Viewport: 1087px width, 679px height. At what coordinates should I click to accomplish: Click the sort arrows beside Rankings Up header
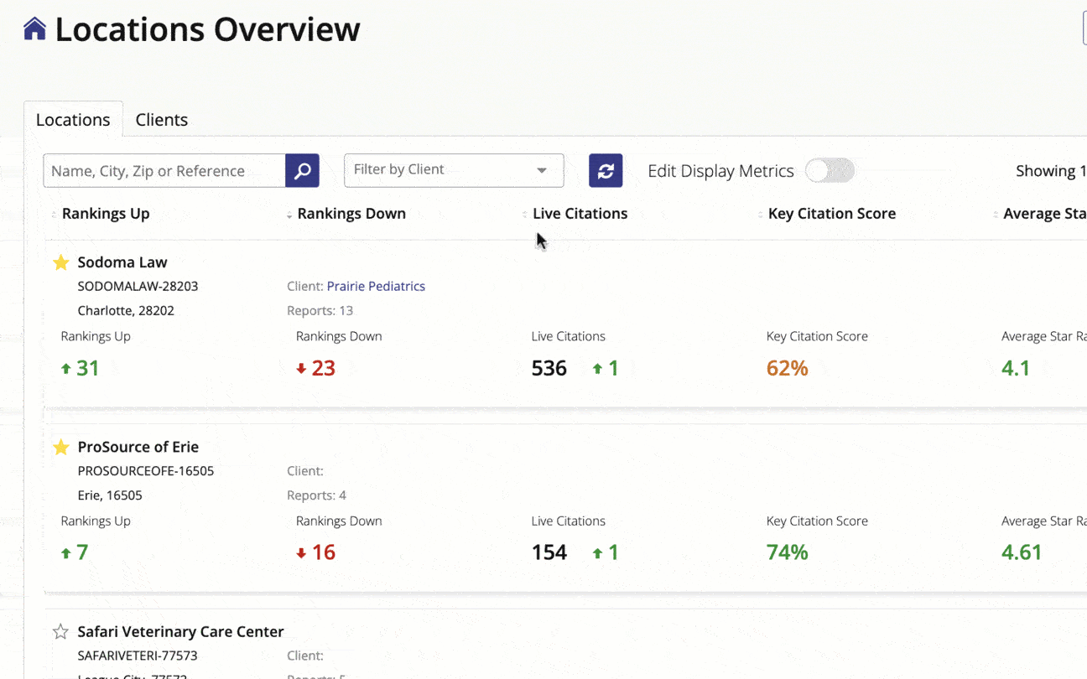pos(55,215)
